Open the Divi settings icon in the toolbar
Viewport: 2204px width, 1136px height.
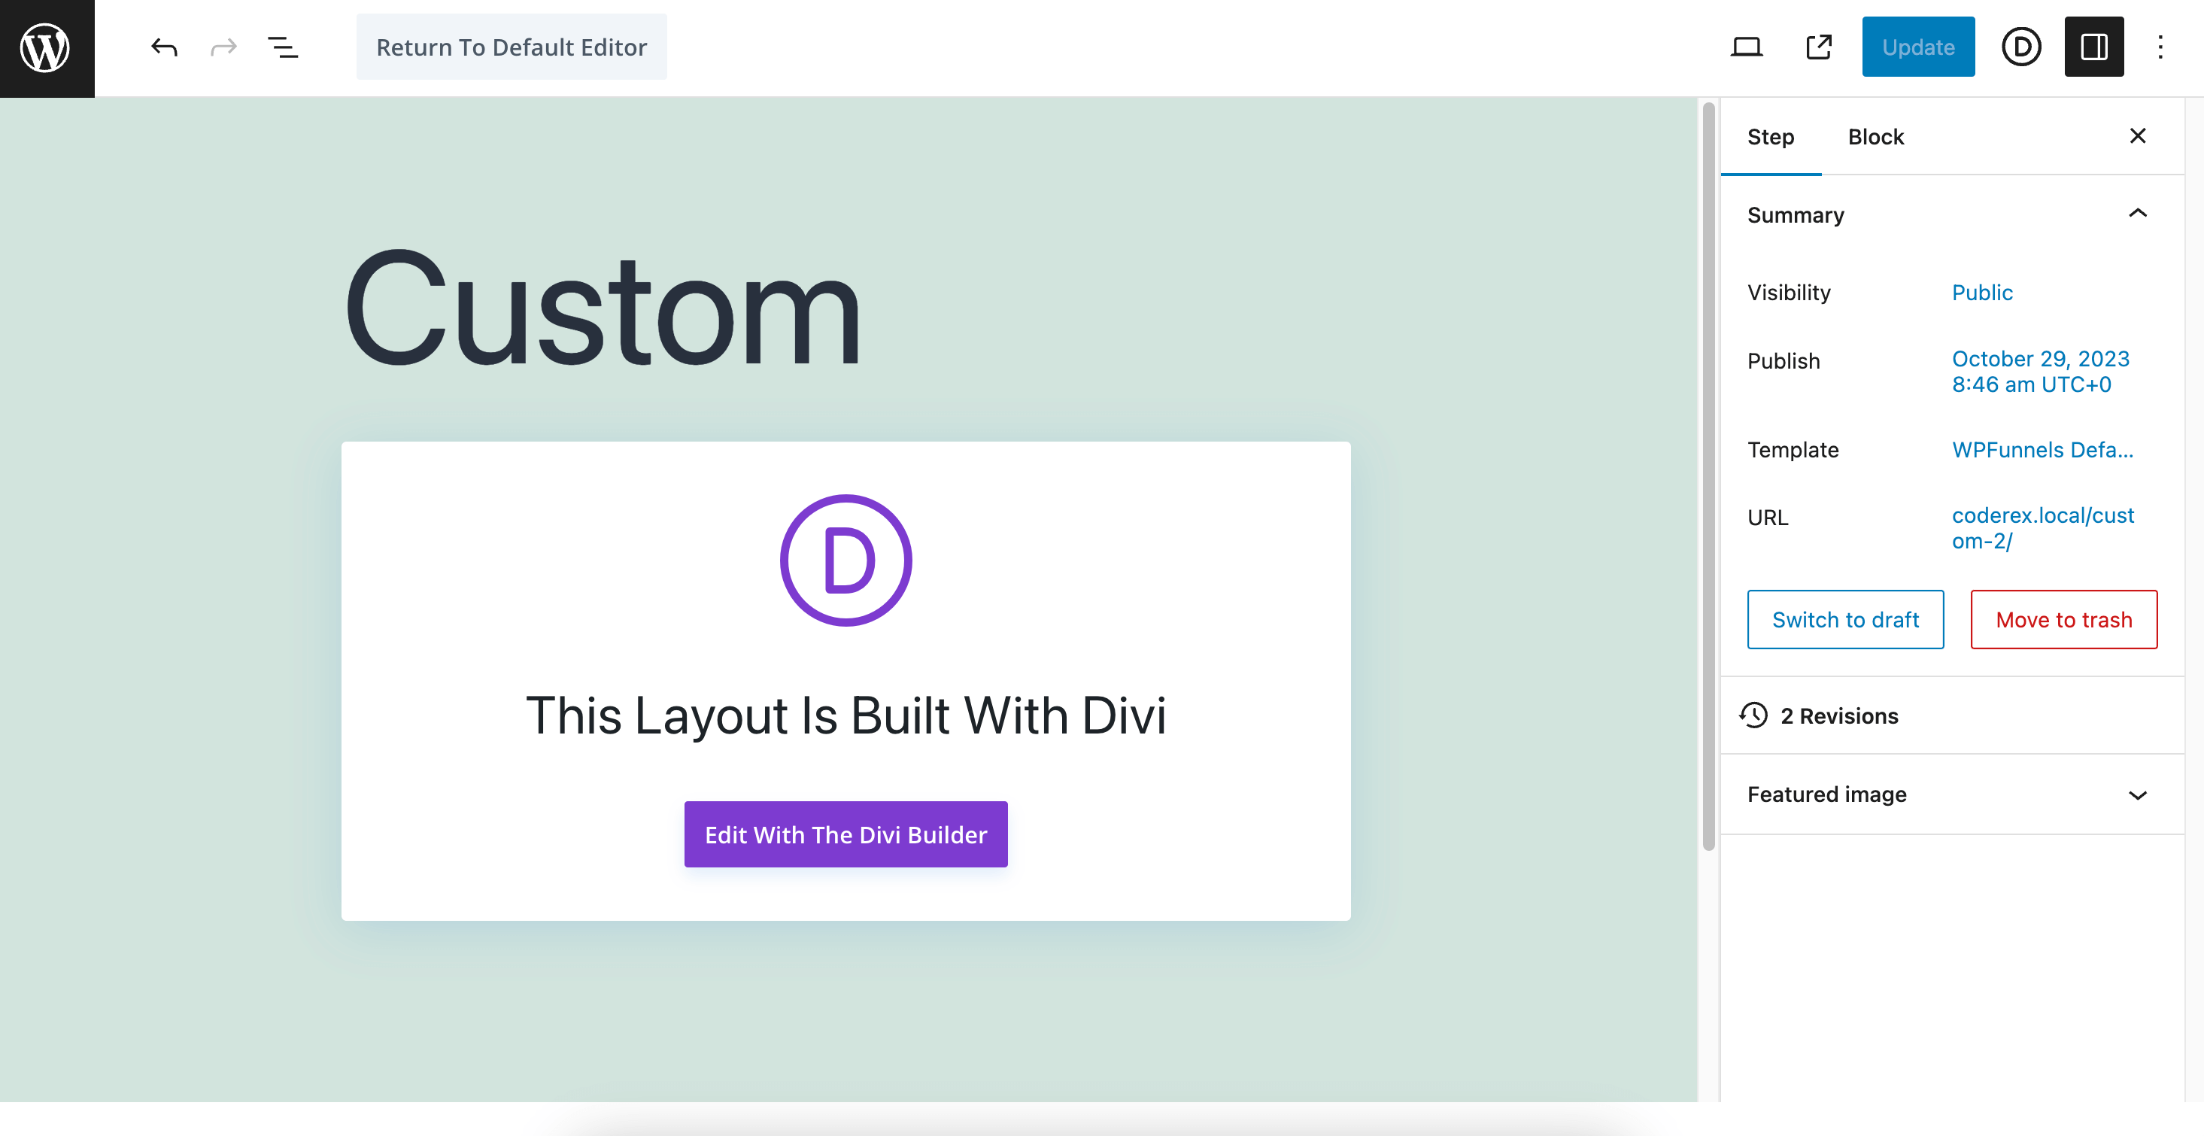click(2022, 47)
